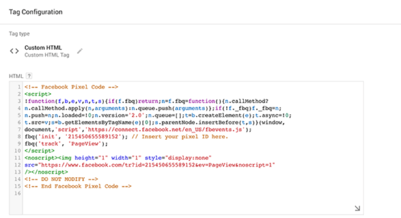
Task: Click the facebook.com/tr src URL on line 12
Action: [x=157, y=165]
